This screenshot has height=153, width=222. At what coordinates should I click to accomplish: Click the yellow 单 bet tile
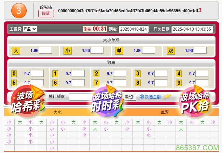click(119, 51)
